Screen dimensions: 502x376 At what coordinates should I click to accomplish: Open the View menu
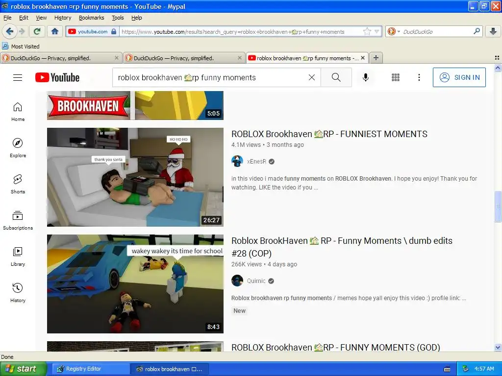pyautogui.click(x=41, y=18)
